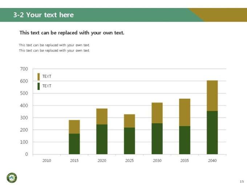Viewport: 247px width, 185px height.
Task: Select the 2020 green bar segment
Action: (102, 139)
